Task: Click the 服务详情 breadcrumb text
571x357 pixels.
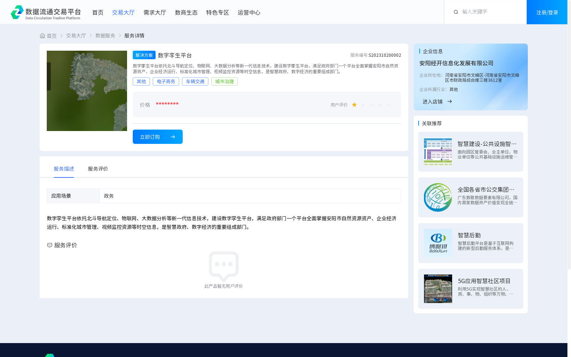Action: pyautogui.click(x=134, y=36)
